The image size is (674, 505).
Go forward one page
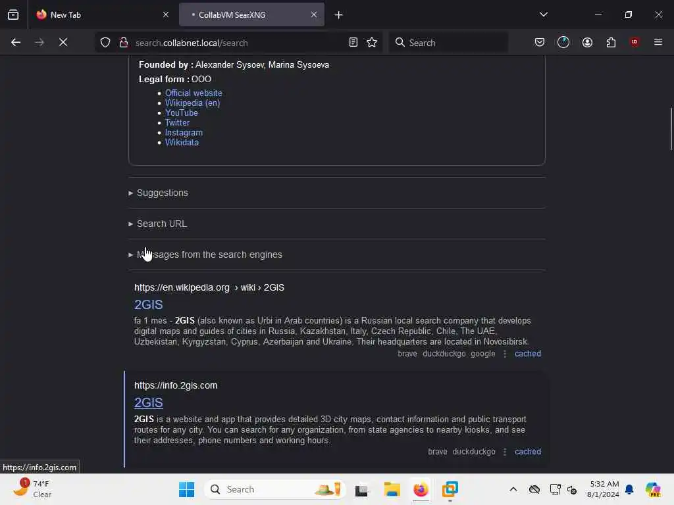pyautogui.click(x=39, y=42)
